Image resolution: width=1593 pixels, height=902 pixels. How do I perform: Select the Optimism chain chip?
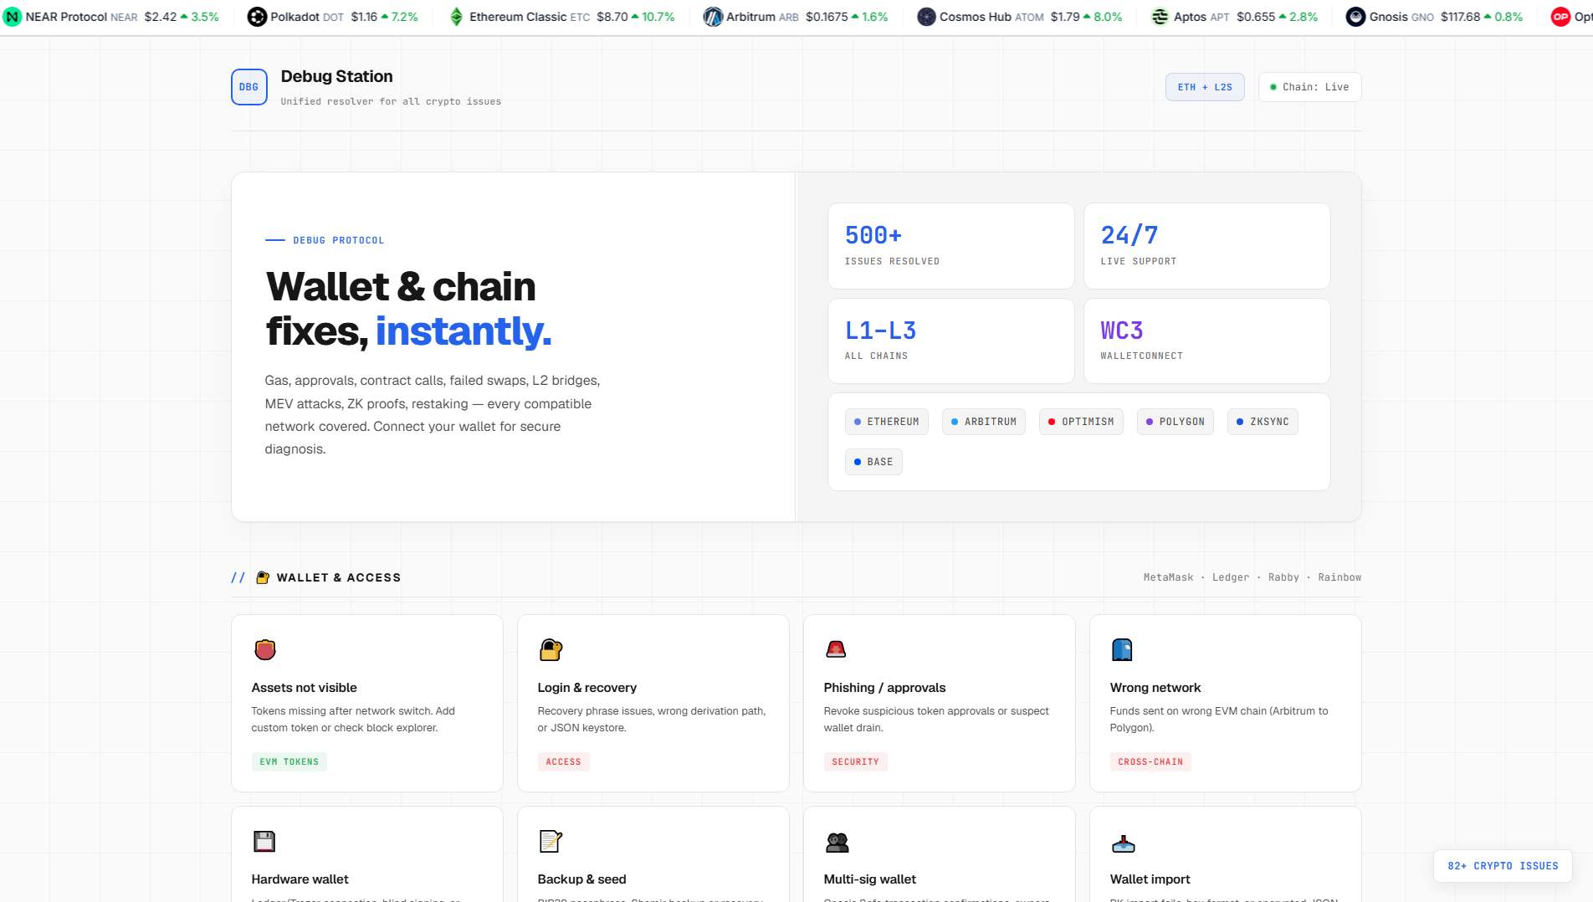1081,422
